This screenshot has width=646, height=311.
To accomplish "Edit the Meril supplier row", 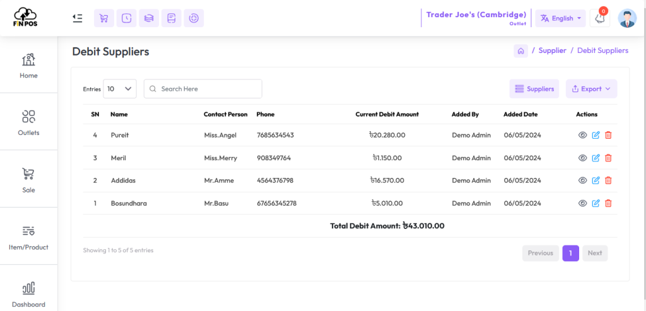I will coord(596,158).
